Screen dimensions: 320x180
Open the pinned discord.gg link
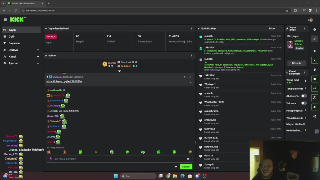click(64, 81)
